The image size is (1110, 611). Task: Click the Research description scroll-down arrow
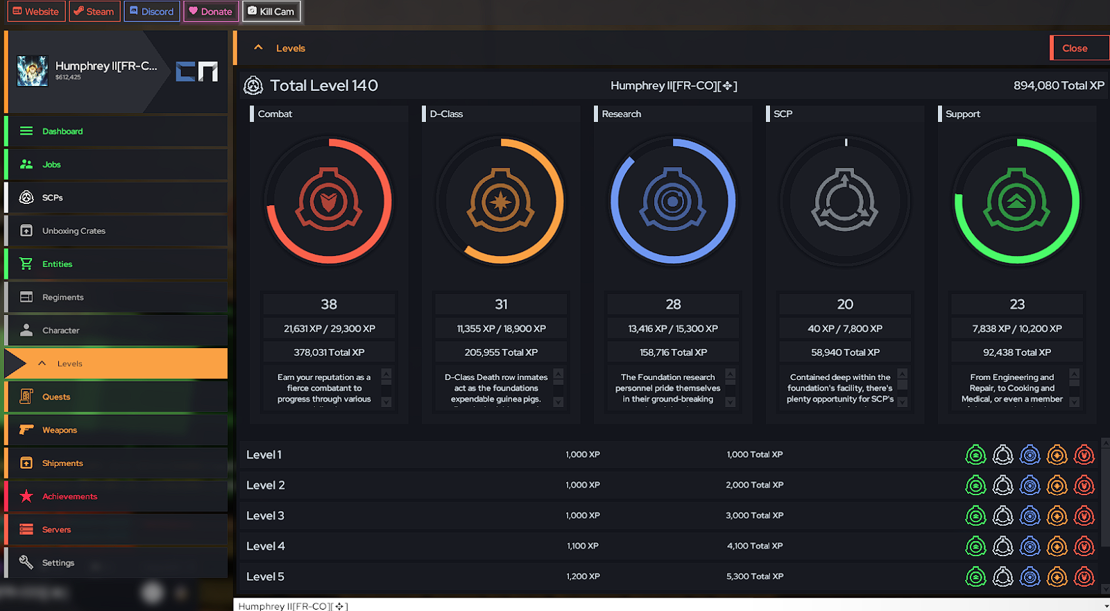tap(731, 402)
